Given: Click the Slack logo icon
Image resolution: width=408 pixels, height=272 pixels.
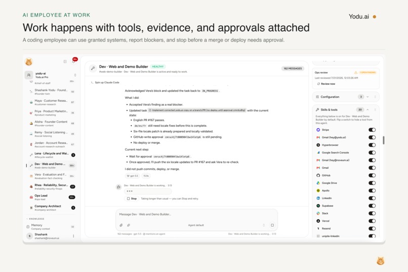Looking at the screenshot, I should [318, 213].
